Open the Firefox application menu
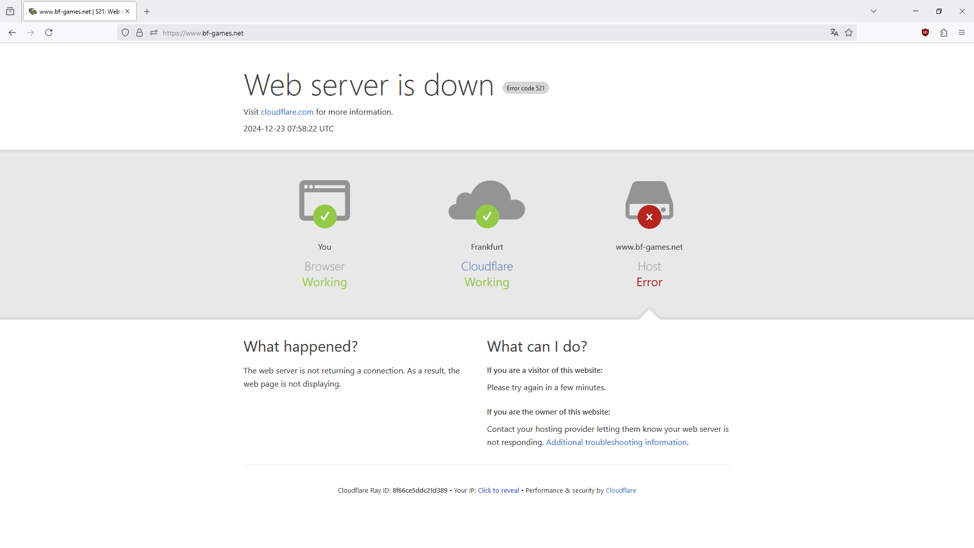Image resolution: width=974 pixels, height=548 pixels. coord(962,32)
